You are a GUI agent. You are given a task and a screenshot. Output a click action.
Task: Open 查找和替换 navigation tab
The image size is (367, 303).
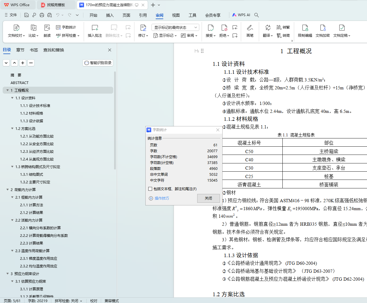tap(54, 50)
